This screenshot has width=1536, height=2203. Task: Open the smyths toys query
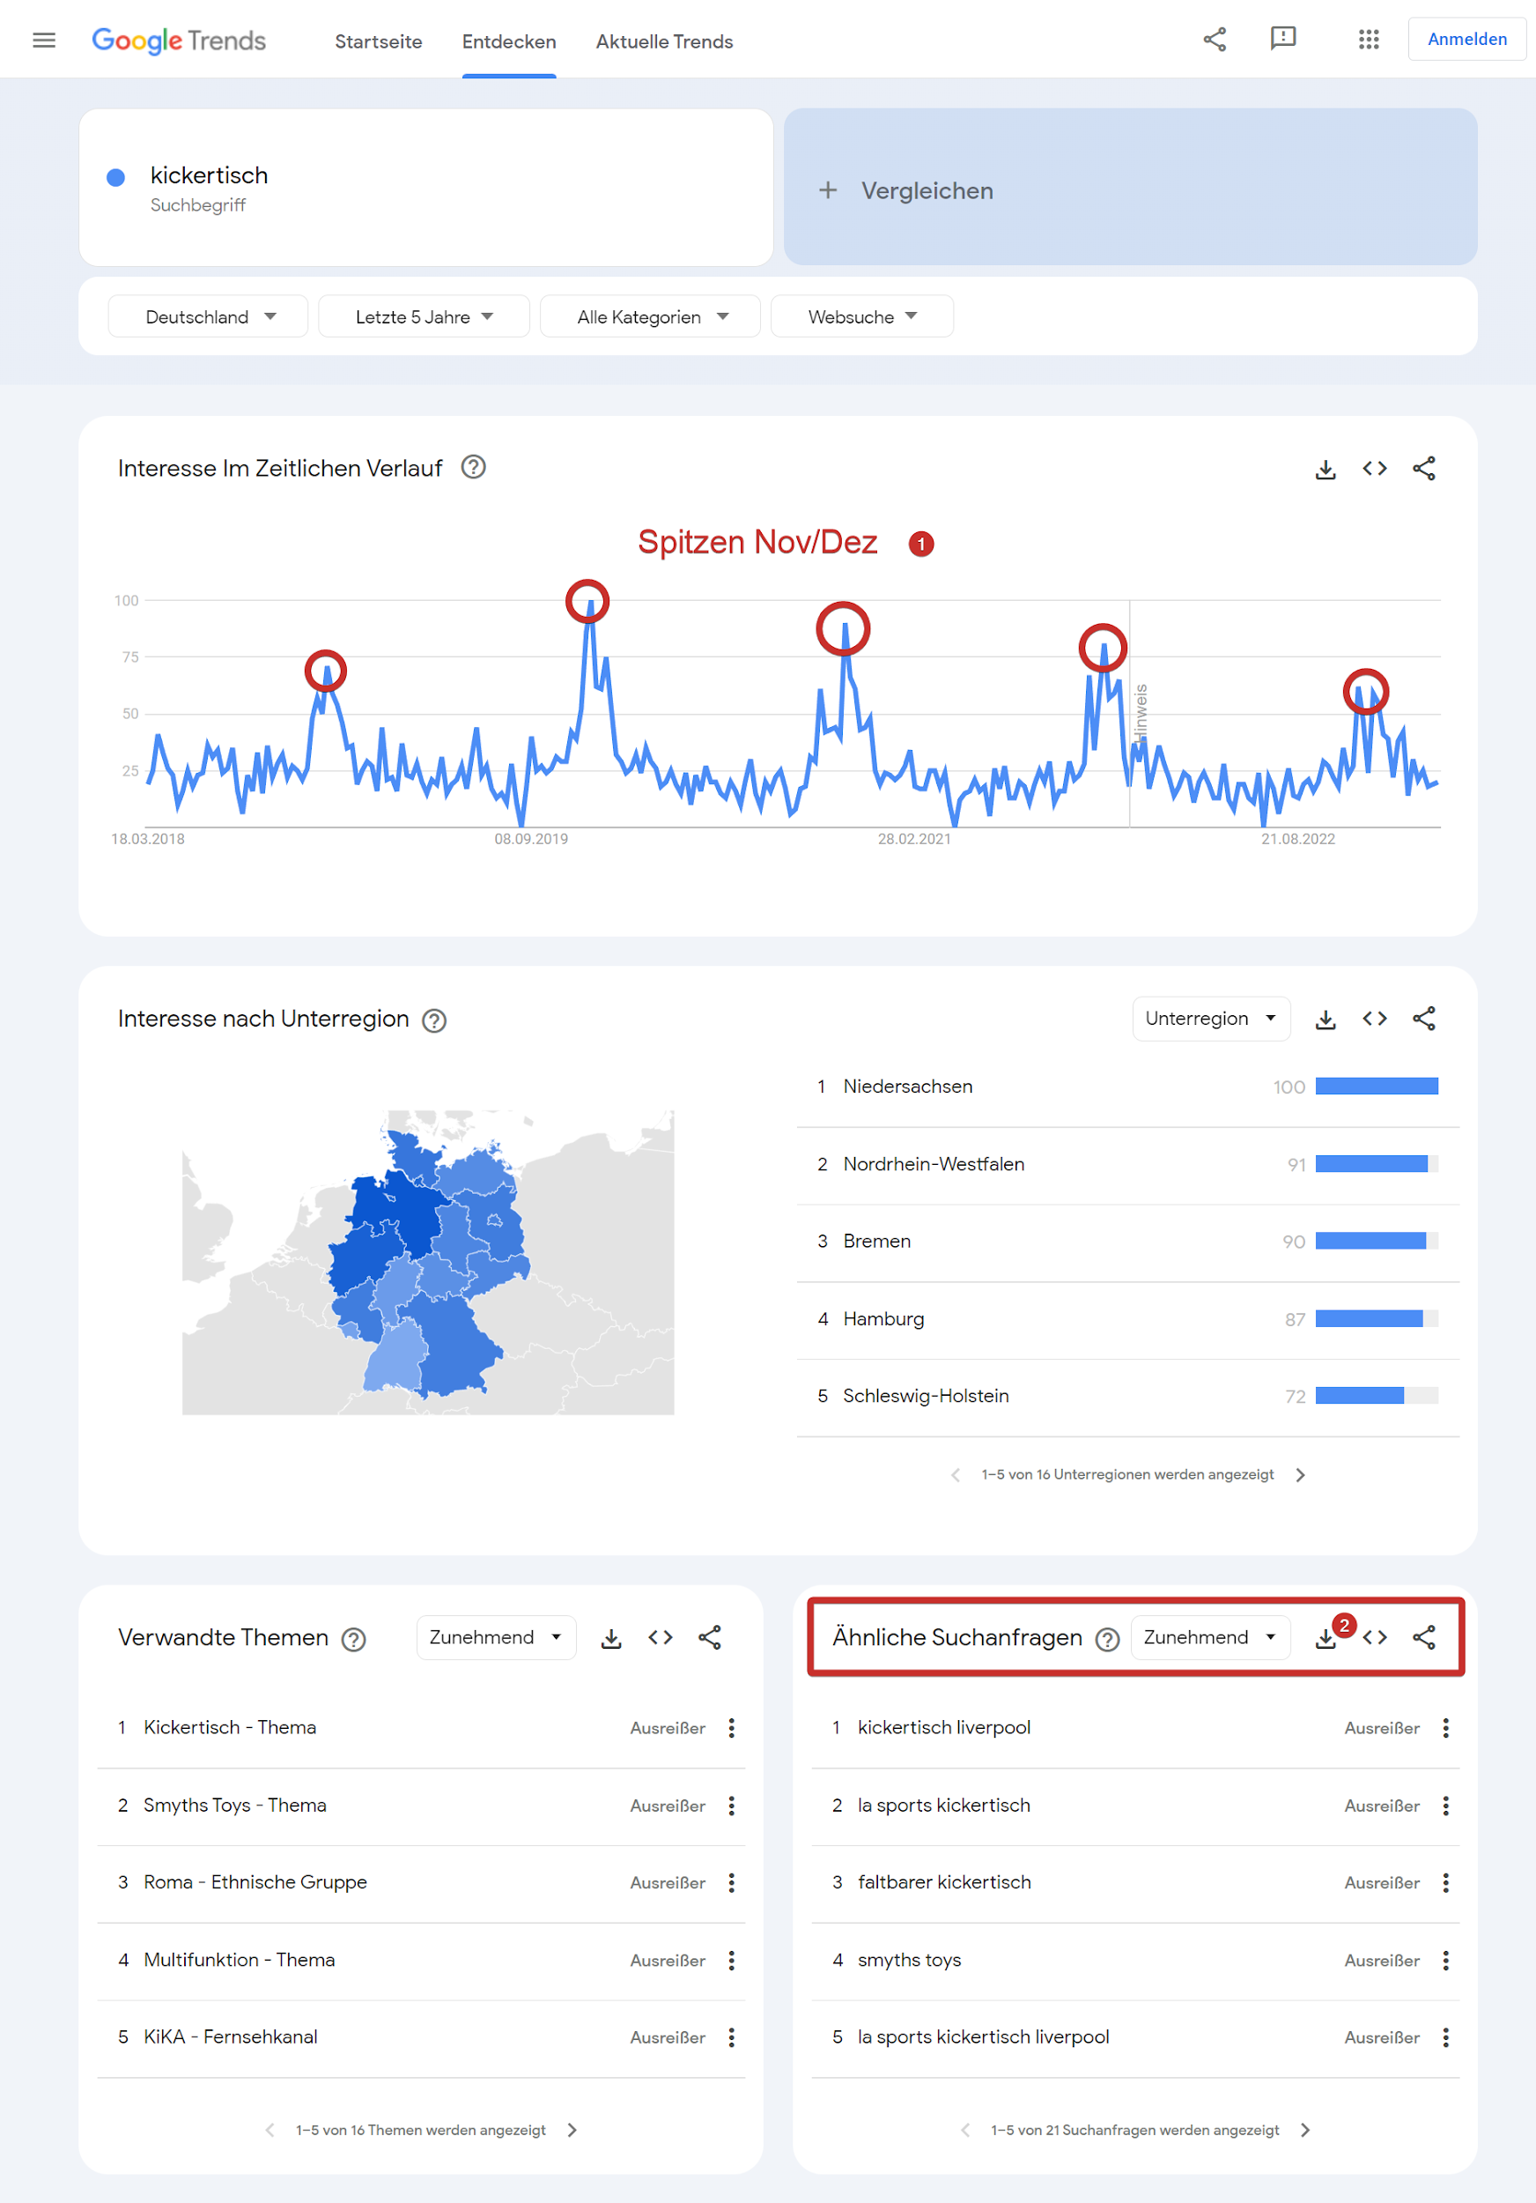point(909,1959)
